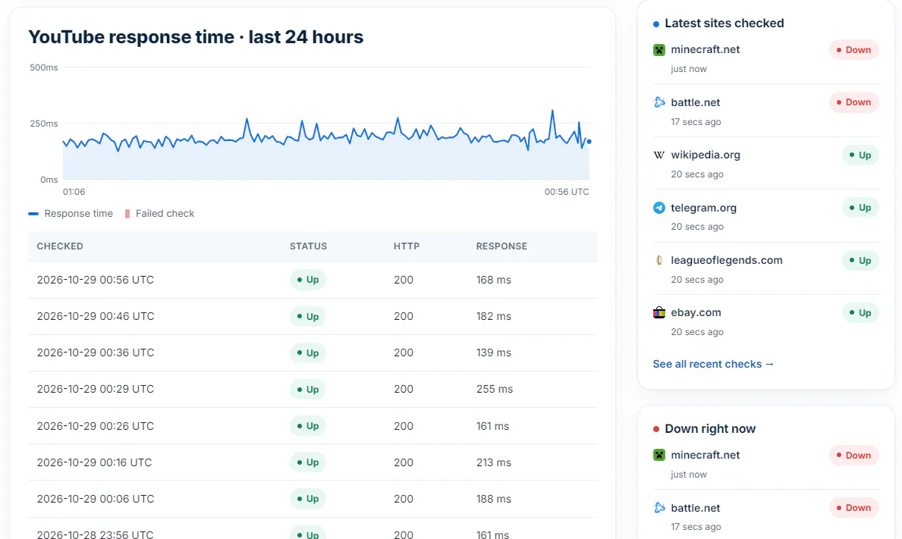Image resolution: width=902 pixels, height=539 pixels.
Task: Click minecraft.net's Down badge under Down right now
Action: [x=854, y=455]
